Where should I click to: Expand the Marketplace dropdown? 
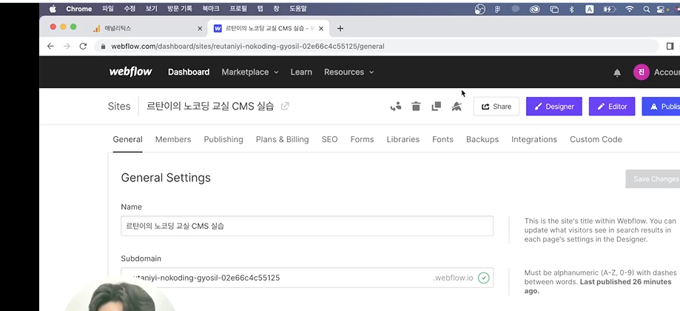click(250, 72)
